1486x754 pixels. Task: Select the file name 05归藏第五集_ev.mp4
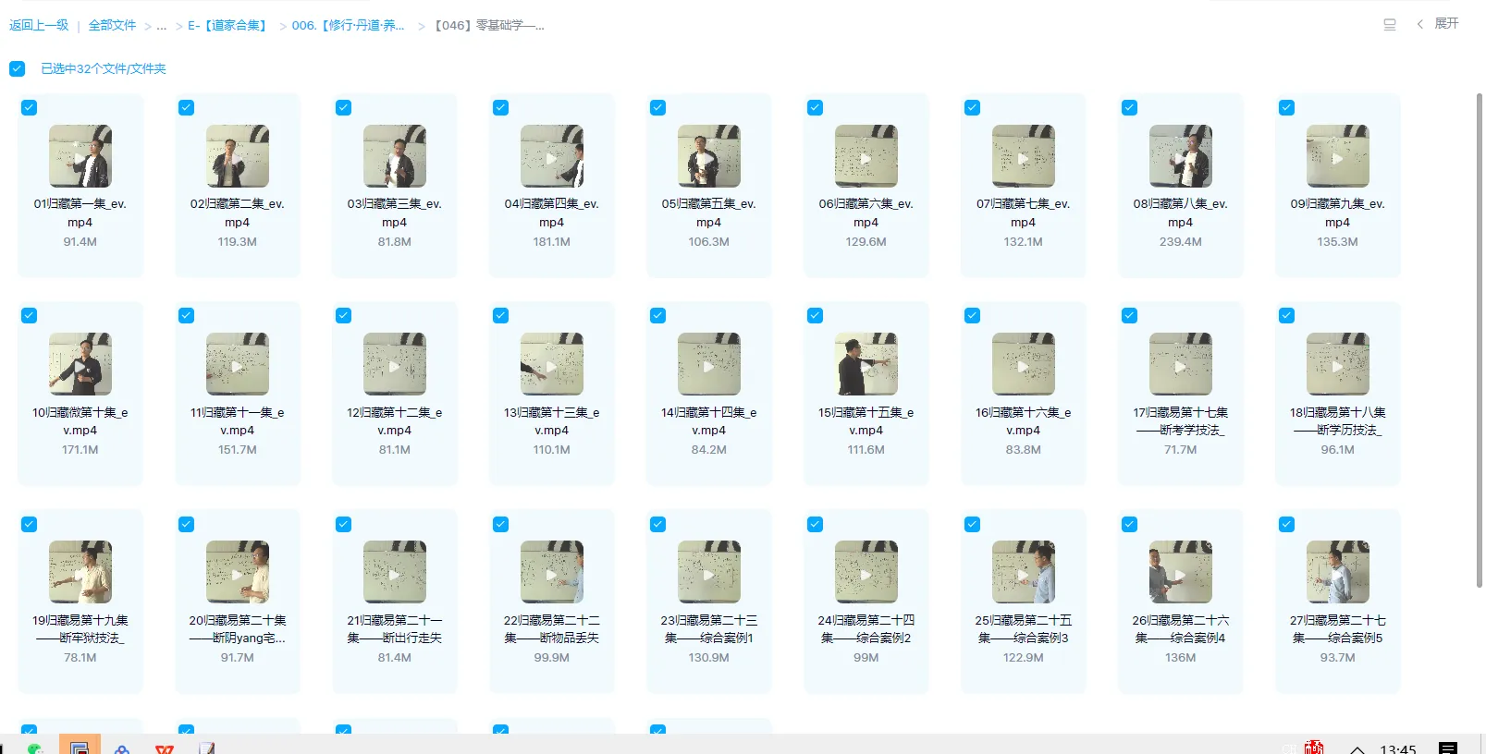click(x=709, y=213)
